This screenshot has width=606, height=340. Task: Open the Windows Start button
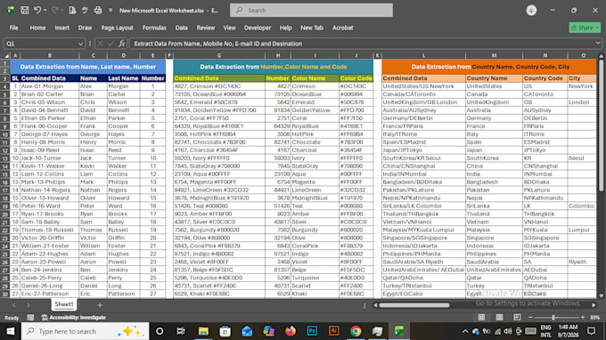pyautogui.click(x=11, y=331)
